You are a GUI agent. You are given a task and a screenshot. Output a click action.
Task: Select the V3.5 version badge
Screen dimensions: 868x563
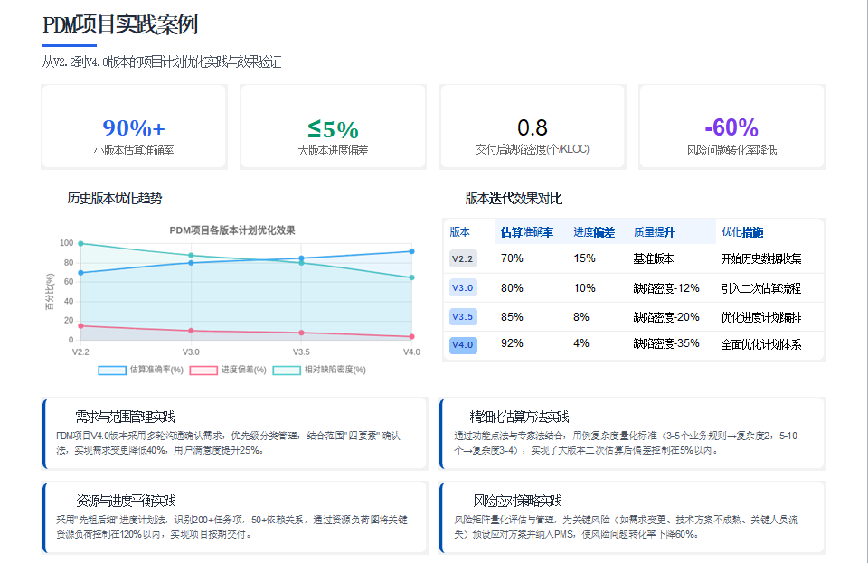pyautogui.click(x=464, y=316)
